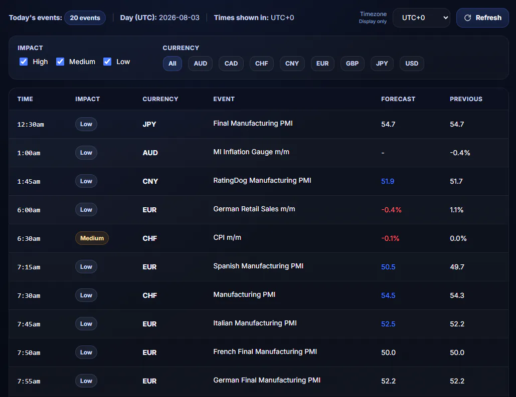The width and height of the screenshot is (516, 397).
Task: Click the 54.5 forecast value
Action: [x=388, y=296]
